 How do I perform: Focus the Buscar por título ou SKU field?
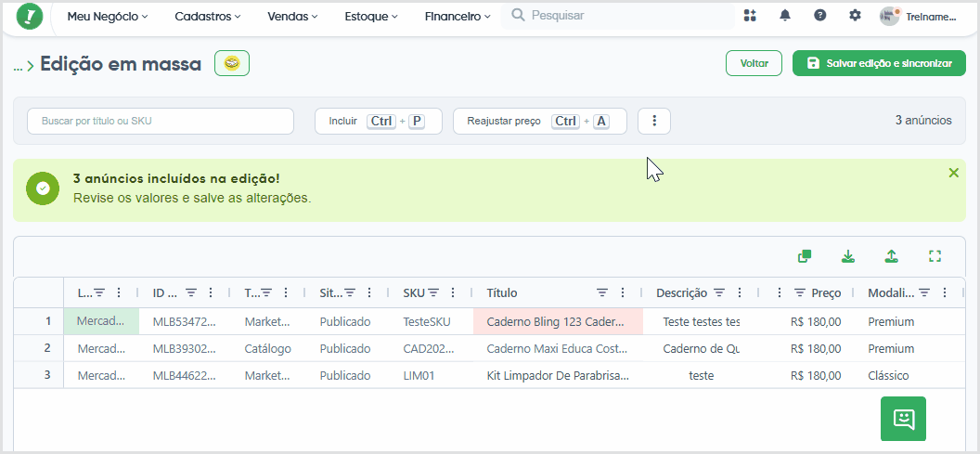tap(161, 122)
